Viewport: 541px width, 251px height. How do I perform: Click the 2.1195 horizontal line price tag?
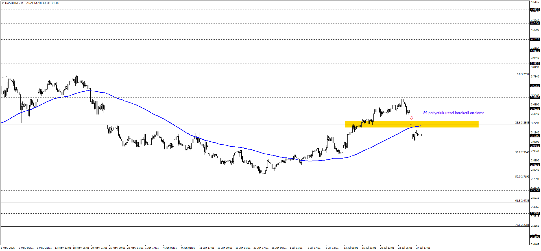pos(535,237)
